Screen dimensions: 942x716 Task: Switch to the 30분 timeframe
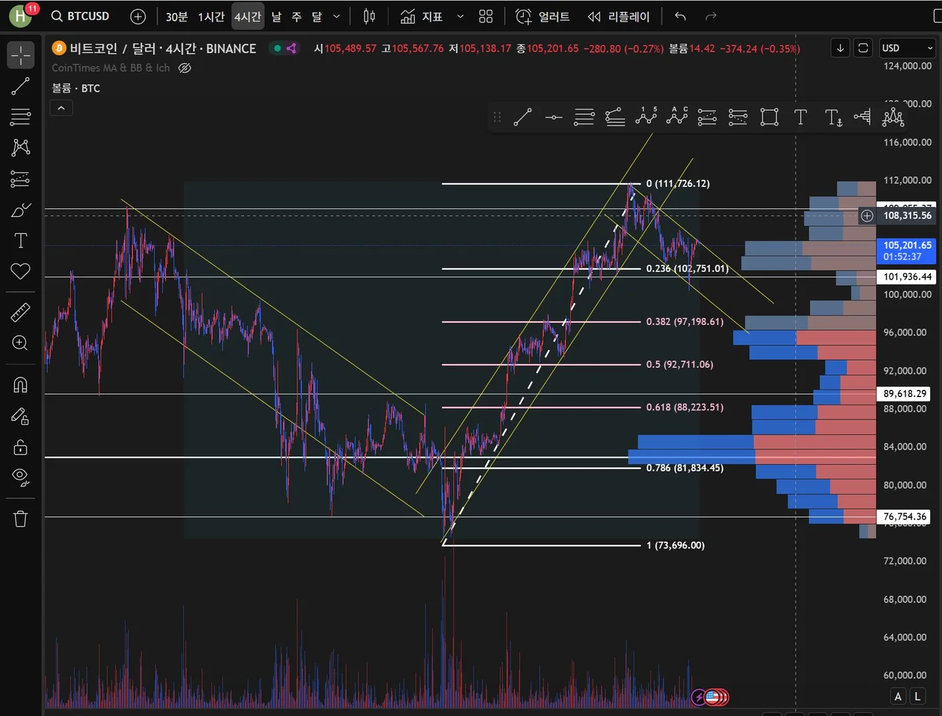coord(177,17)
